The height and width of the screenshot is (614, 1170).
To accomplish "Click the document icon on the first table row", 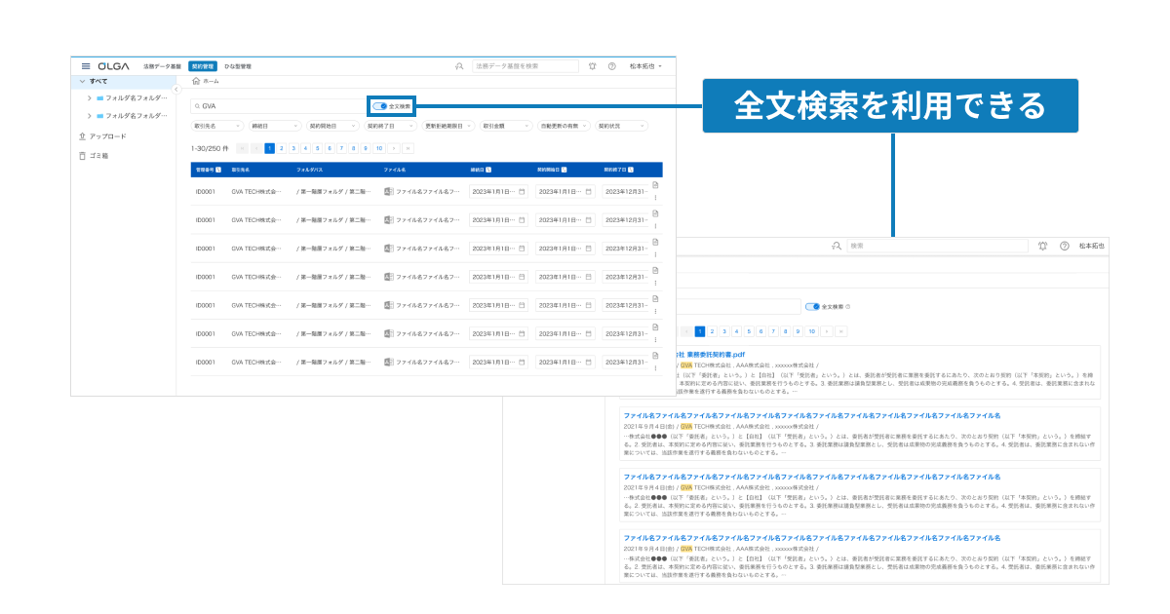I will [655, 185].
